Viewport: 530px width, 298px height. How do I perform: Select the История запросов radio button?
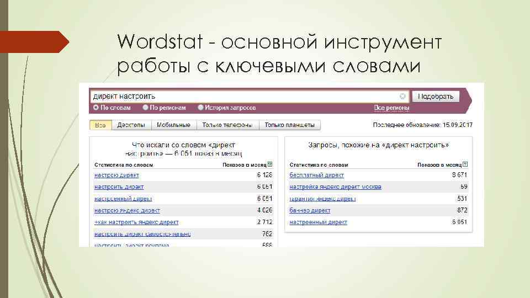(200, 108)
